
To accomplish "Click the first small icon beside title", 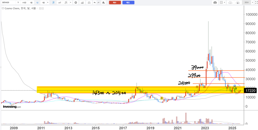I will tap(40, 8).
